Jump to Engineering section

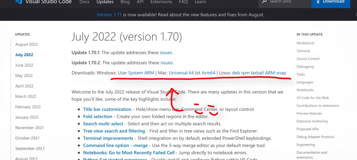point(306,145)
